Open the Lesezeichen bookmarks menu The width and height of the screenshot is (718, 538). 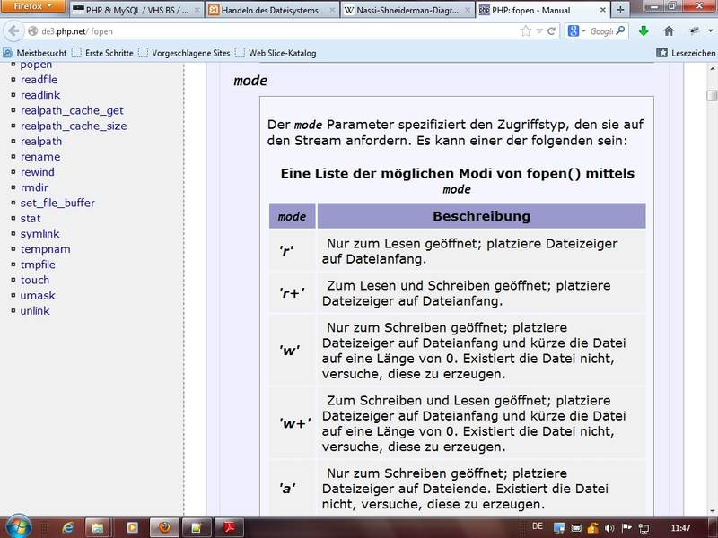pyautogui.click(x=687, y=53)
